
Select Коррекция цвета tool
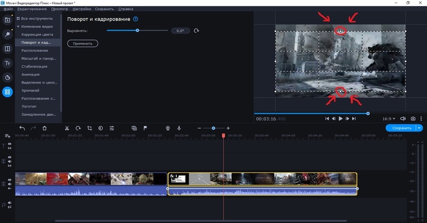point(38,34)
